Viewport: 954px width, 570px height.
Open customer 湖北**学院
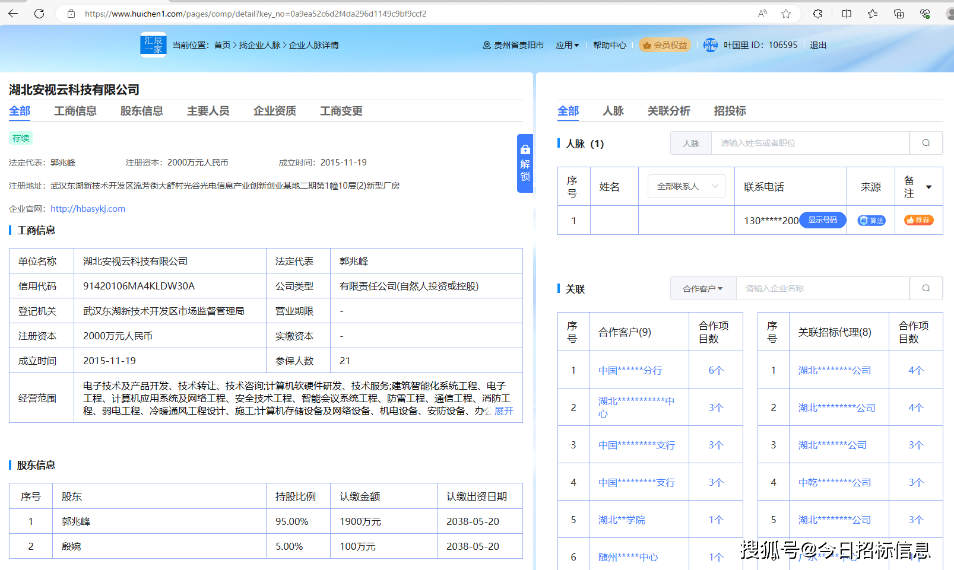coord(622,520)
